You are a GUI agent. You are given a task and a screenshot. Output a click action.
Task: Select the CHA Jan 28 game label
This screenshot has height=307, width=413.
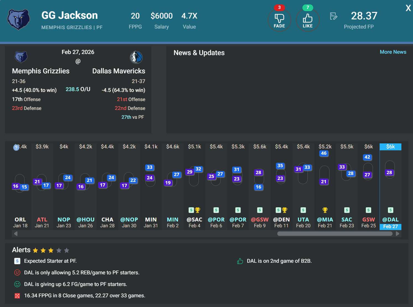tap(107, 223)
